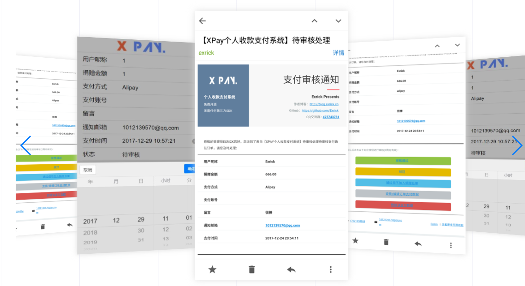This screenshot has width=525, height=286.
Task: Click the up chevron in the right email card
Action: point(437,46)
